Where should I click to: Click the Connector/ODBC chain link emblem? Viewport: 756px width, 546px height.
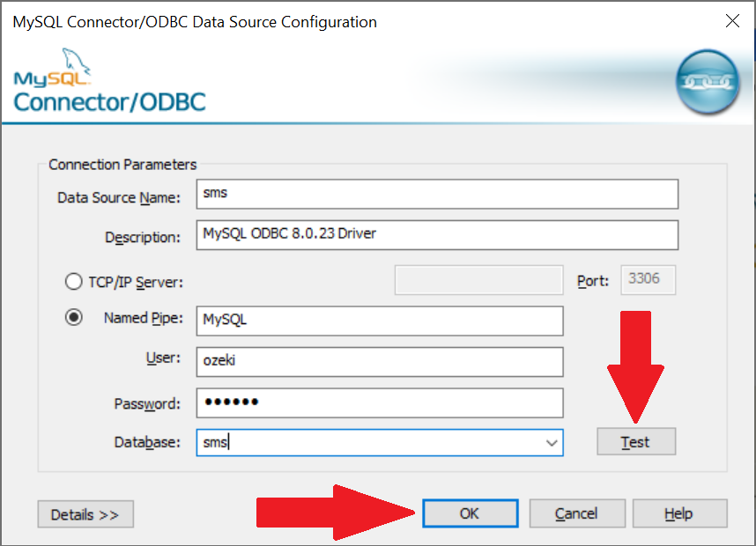(708, 83)
